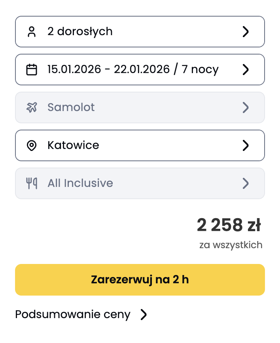Click the 2 258 zł total price

click(229, 224)
